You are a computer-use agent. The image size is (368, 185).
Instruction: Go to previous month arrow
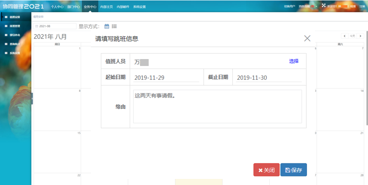344,36
